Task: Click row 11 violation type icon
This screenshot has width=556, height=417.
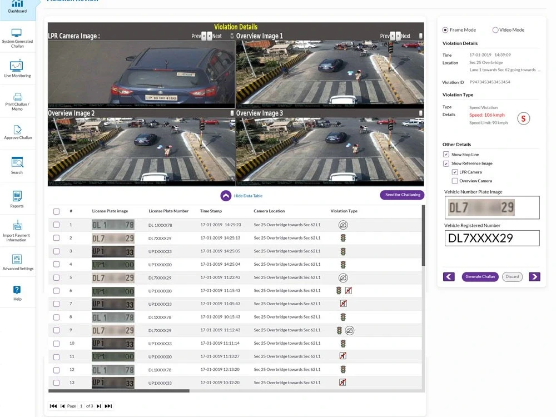Action: pyautogui.click(x=343, y=356)
